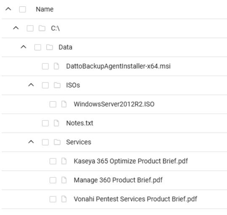Screen dimensions: 227x215
Task: Click the ISOs folder icon
Action: (x=57, y=85)
